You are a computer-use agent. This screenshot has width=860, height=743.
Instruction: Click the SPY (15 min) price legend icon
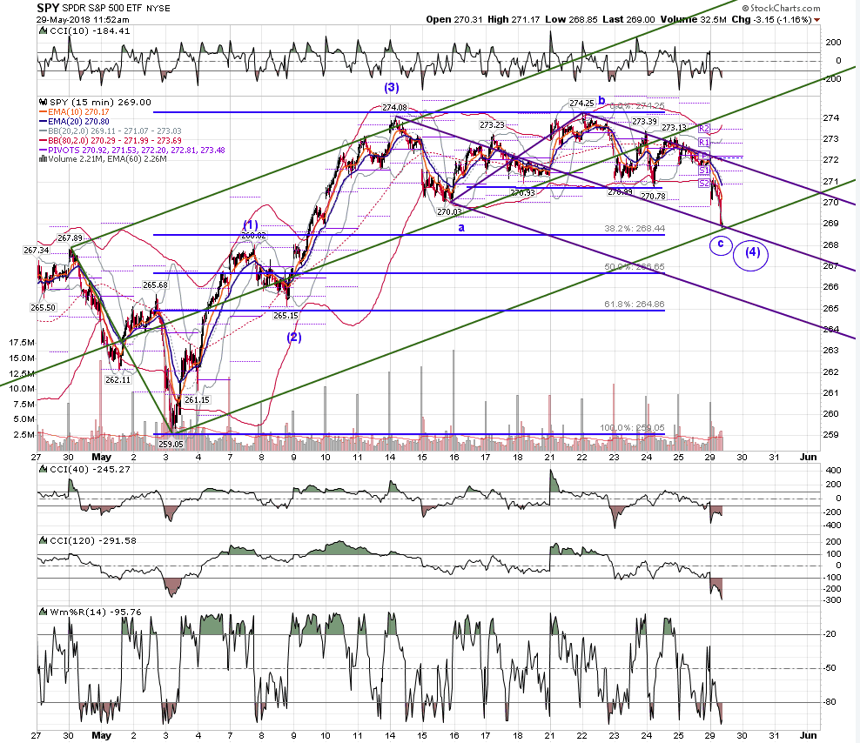click(x=43, y=103)
